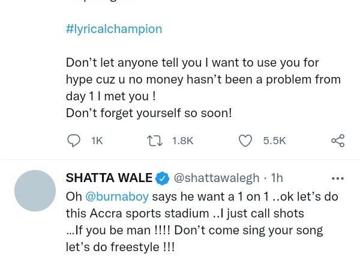Click the 1K reply count
Viewport: 360px width, 262px height.
click(97, 141)
